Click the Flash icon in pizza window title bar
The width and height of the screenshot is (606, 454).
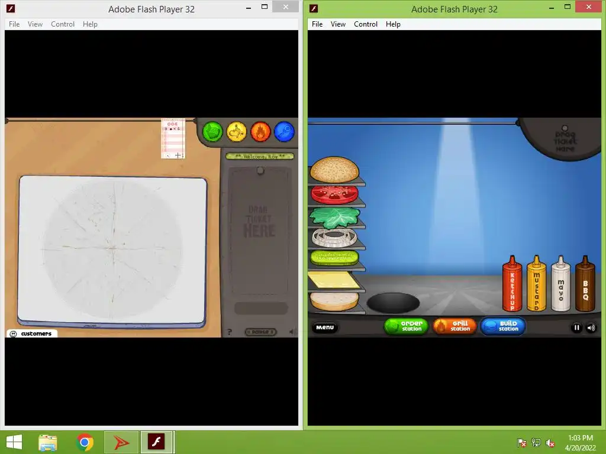(11, 8)
